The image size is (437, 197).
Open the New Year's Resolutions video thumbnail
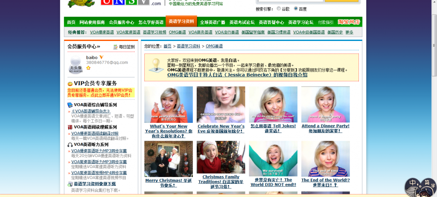169,104
